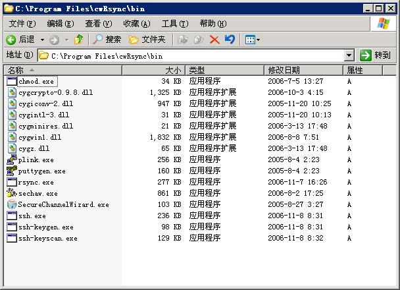400x290 pixels.
Task: Select the chmod.exe file icon
Action: point(12,81)
